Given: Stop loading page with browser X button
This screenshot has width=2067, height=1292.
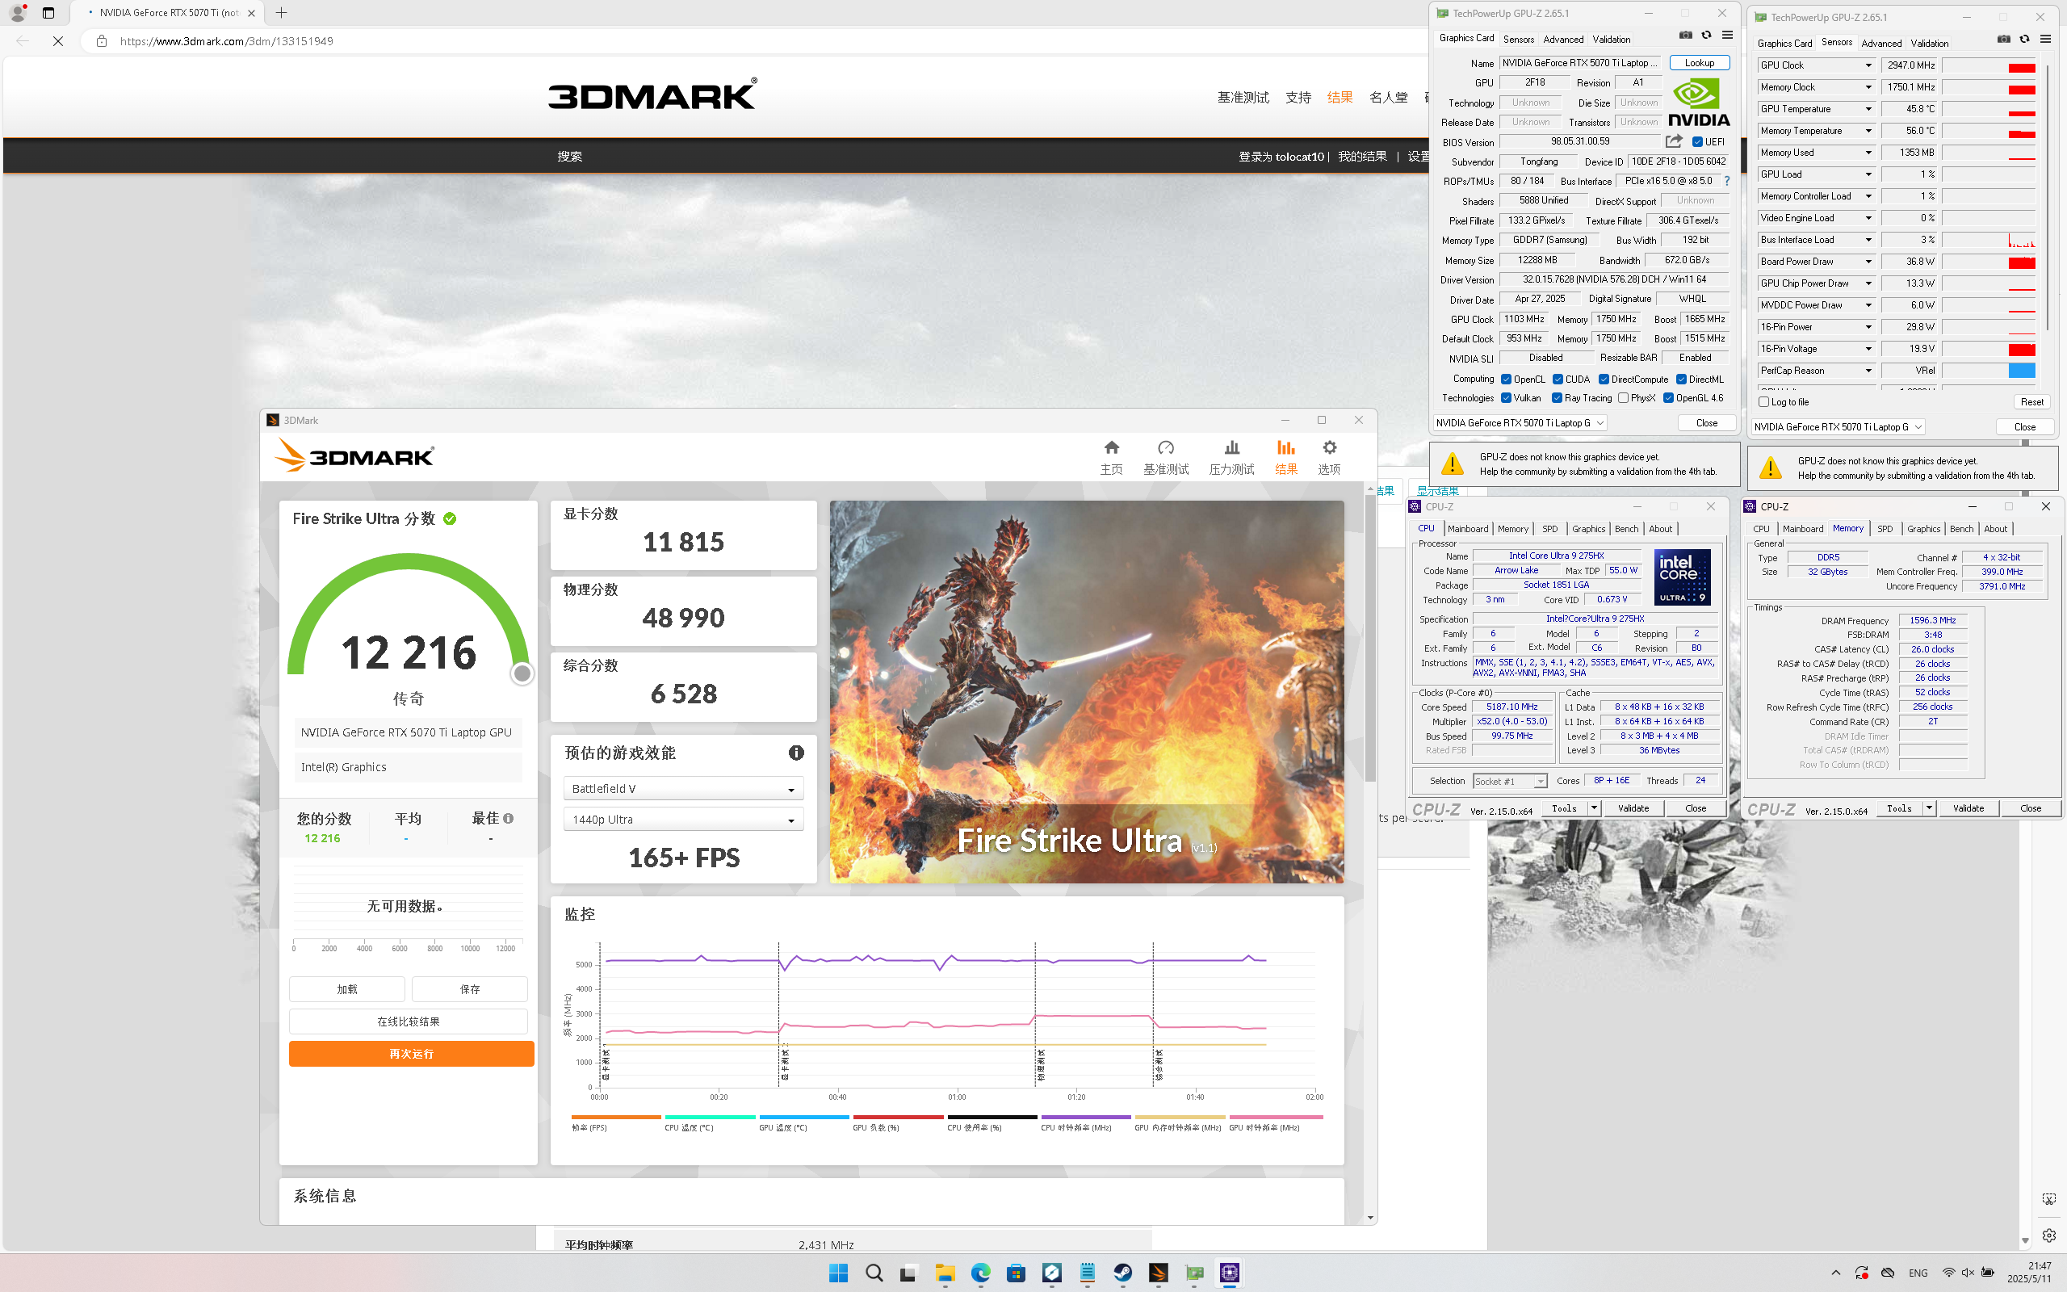Looking at the screenshot, I should tap(58, 41).
